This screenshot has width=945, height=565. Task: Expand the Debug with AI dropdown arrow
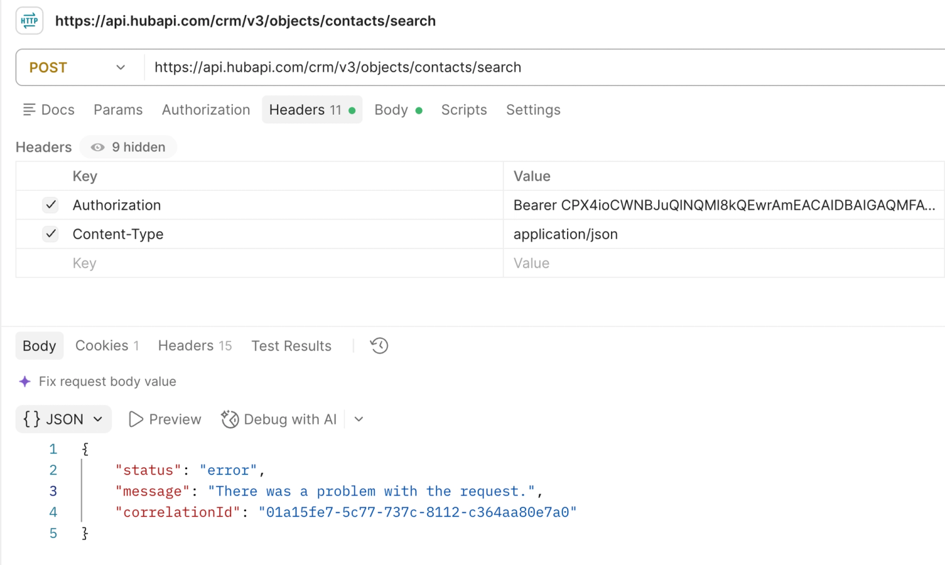click(x=358, y=419)
